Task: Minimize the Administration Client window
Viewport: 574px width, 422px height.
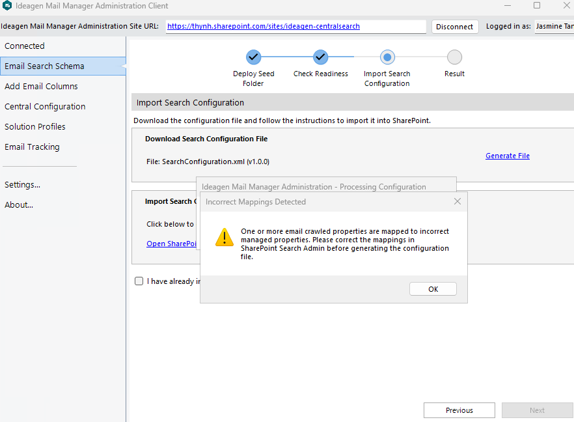Action: coord(508,5)
